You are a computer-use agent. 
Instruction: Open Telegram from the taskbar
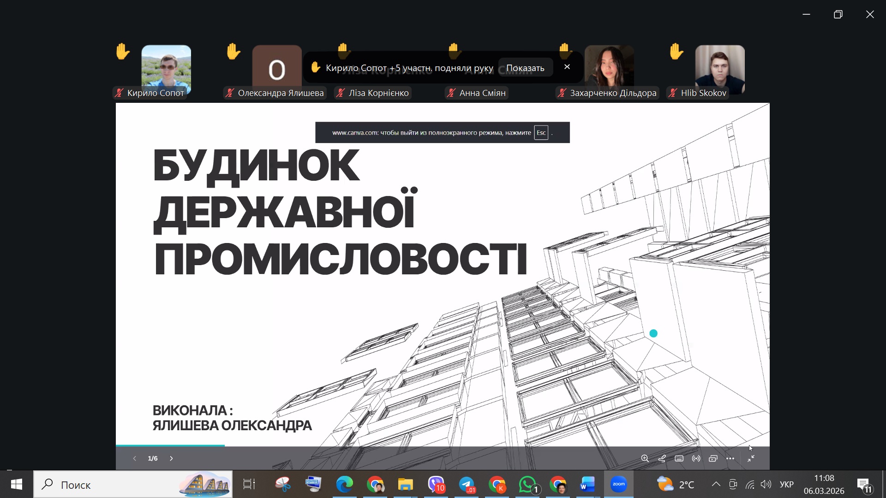pos(467,485)
